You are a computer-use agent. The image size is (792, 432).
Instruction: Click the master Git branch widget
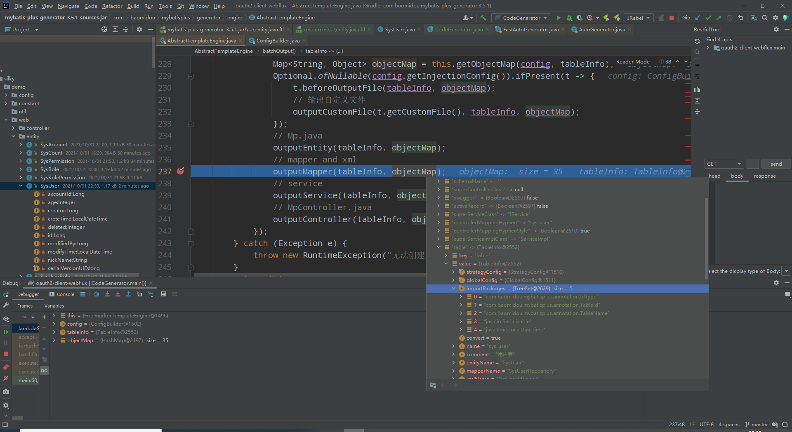tap(757, 425)
